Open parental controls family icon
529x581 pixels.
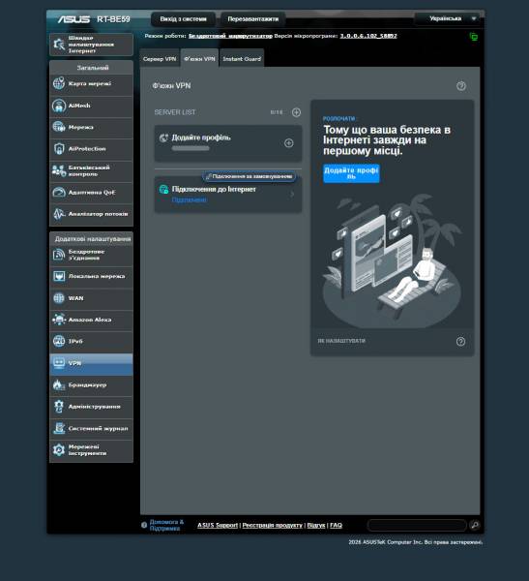[59, 170]
